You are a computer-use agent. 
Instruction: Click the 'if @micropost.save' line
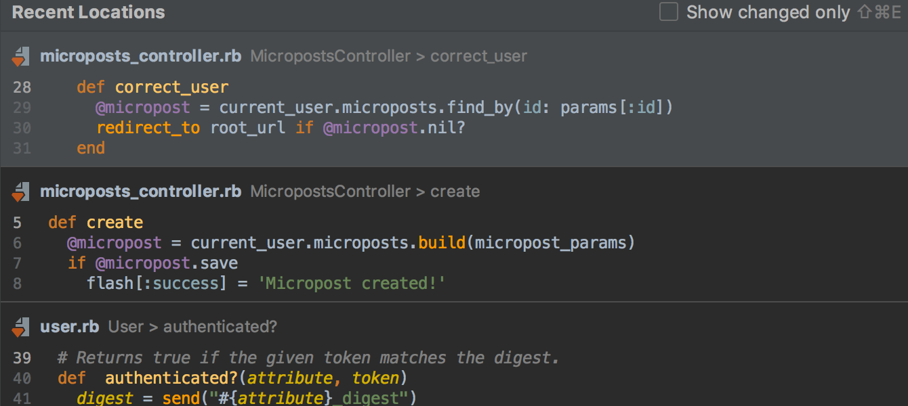click(152, 263)
